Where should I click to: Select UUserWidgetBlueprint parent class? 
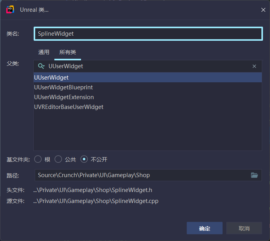coord(148,87)
